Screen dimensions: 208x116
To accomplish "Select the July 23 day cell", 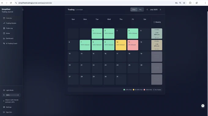I will (x=109, y=68).
